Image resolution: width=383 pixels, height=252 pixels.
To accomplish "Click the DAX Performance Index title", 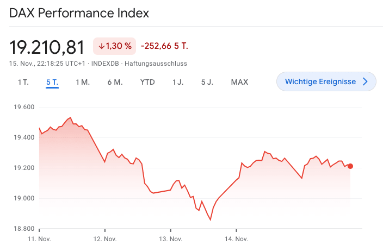I will coord(79,13).
